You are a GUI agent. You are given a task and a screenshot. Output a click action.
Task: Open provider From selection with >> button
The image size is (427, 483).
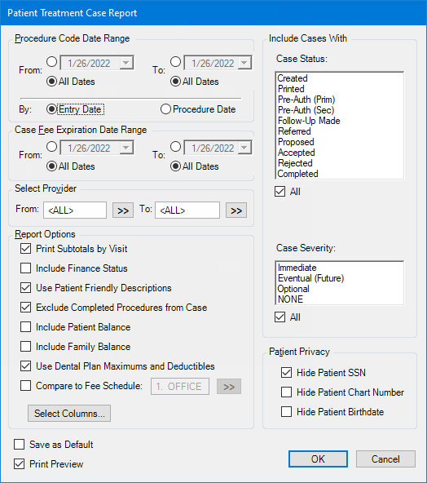click(x=123, y=210)
